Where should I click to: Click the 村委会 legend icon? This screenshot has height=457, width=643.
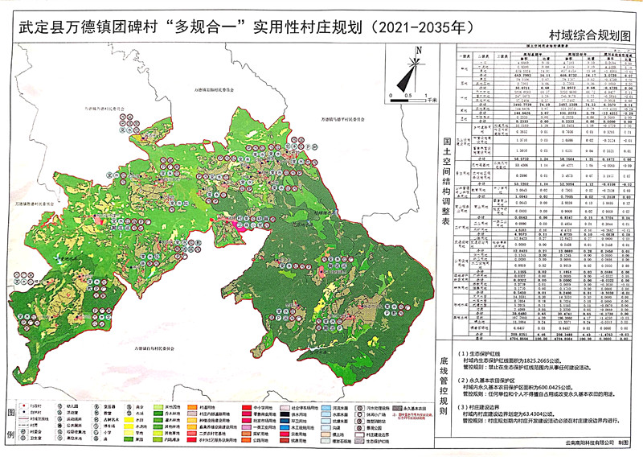click(25, 432)
